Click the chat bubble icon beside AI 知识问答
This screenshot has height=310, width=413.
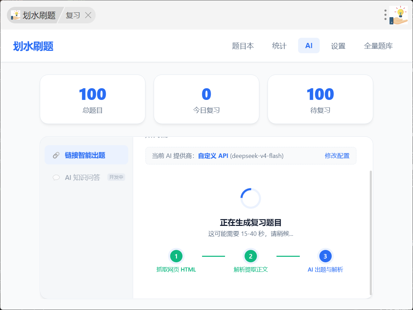pyautogui.click(x=56, y=177)
